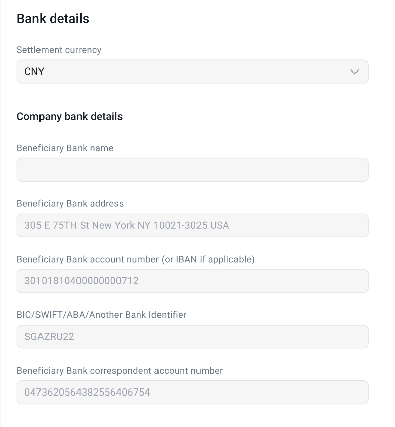Click the CNY value text
The image size is (395, 427).
[34, 72]
